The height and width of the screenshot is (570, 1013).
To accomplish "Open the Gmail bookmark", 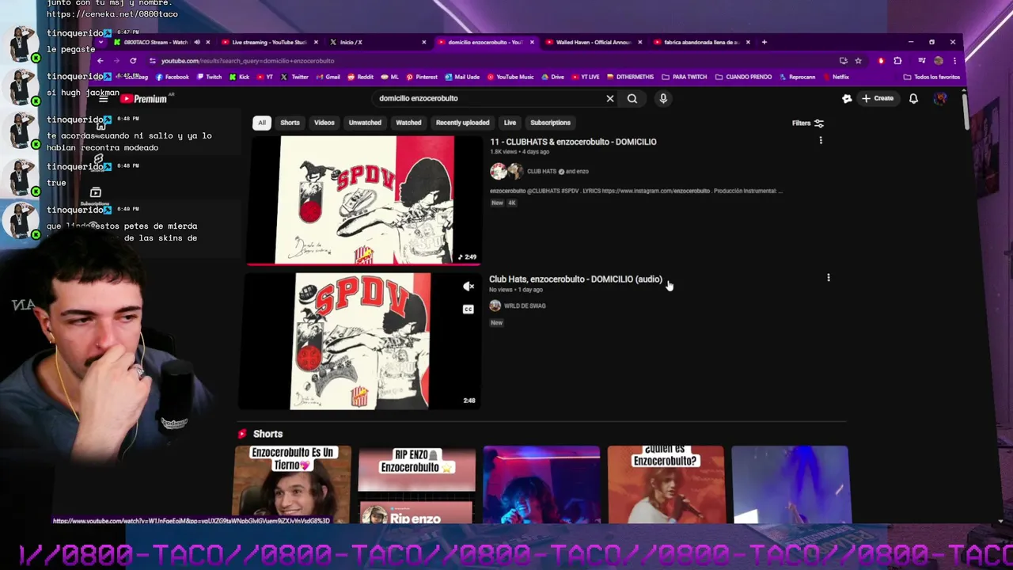I will 328,78.
